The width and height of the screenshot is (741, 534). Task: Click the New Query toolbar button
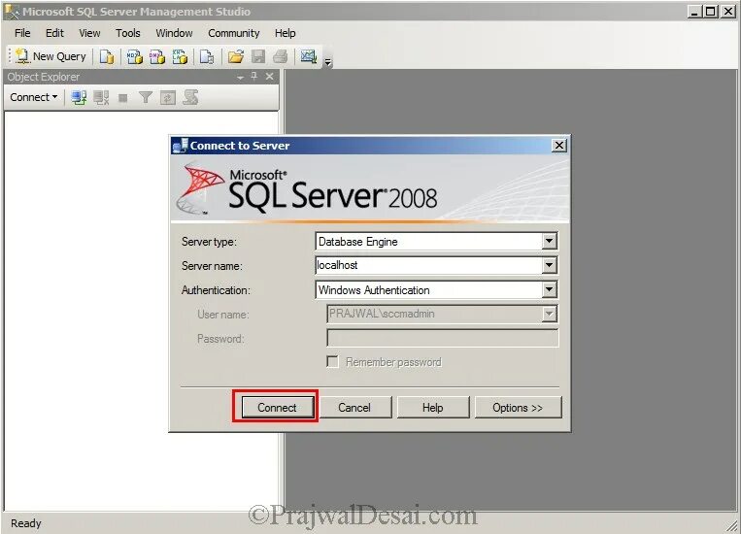[51, 56]
